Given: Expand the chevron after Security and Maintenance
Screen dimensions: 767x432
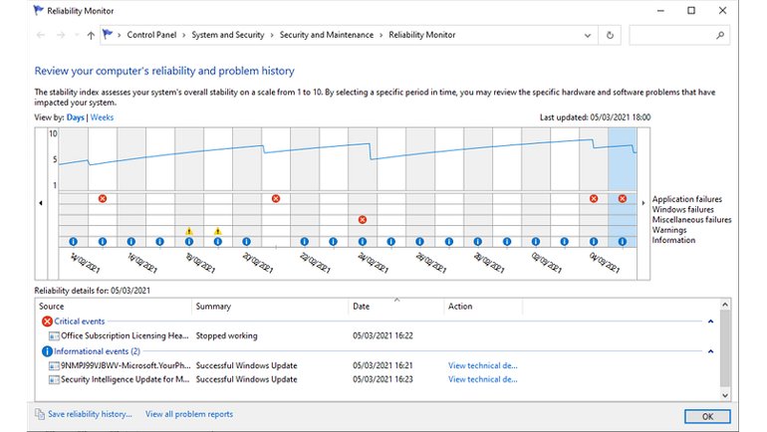Looking at the screenshot, I should 382,35.
